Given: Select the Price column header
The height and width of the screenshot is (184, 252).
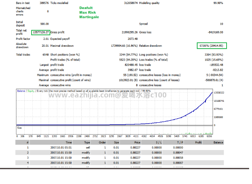Looking at the screenshot, I should click(x=130, y=142).
